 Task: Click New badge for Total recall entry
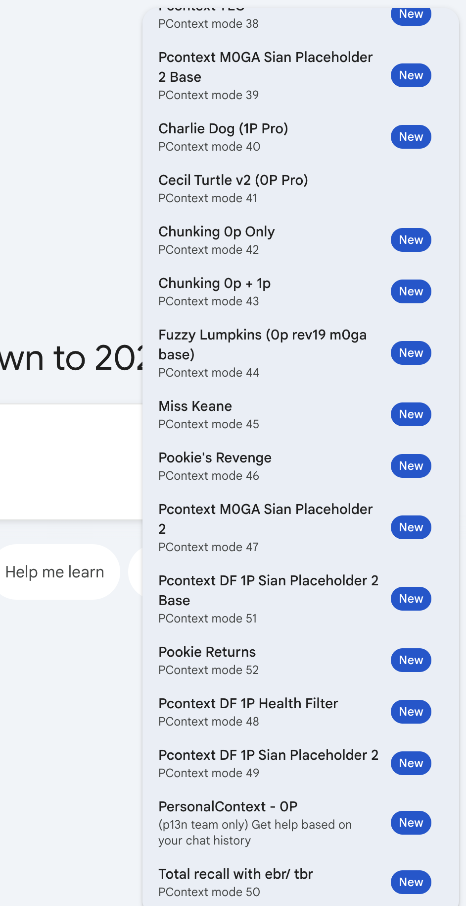(x=411, y=882)
